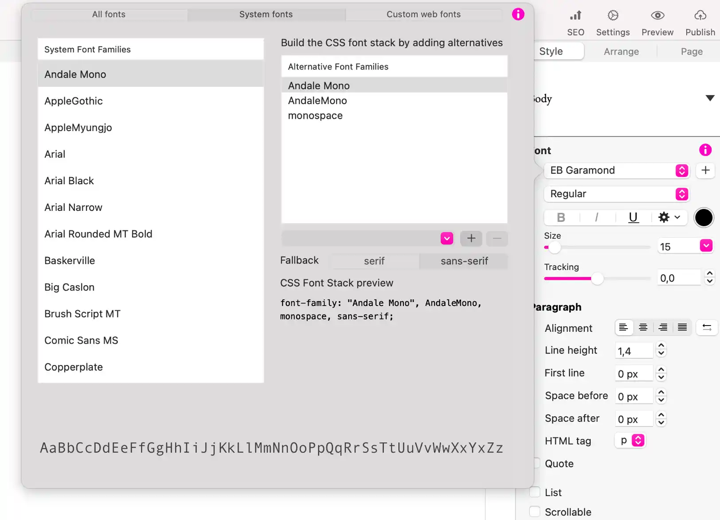Select Baskerville from system fonts list

click(x=70, y=260)
